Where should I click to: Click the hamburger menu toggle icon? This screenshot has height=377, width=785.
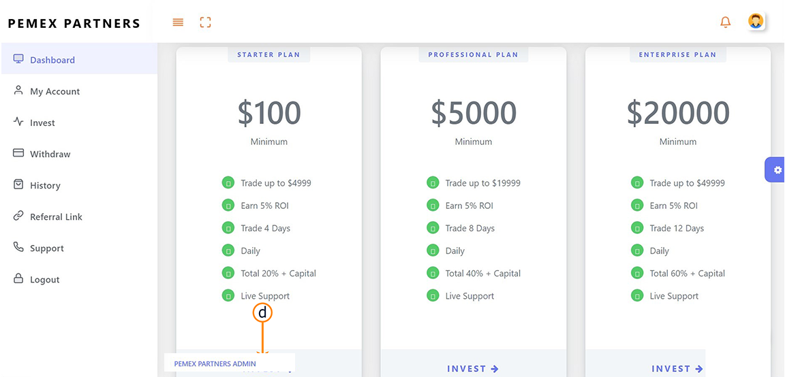coord(178,22)
